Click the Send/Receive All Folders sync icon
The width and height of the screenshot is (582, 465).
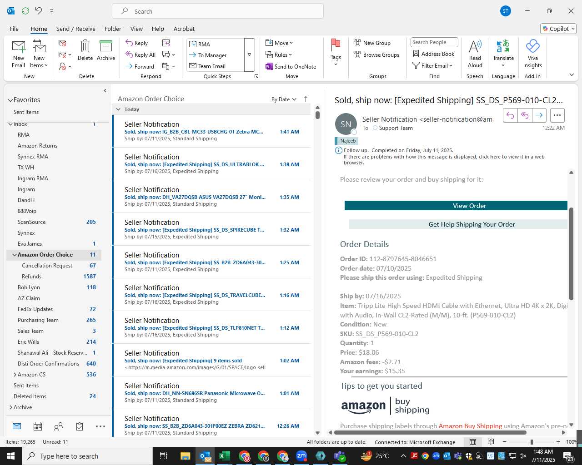(25, 10)
